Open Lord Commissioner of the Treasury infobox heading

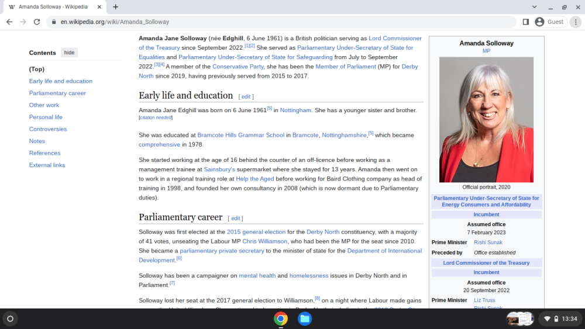486,263
